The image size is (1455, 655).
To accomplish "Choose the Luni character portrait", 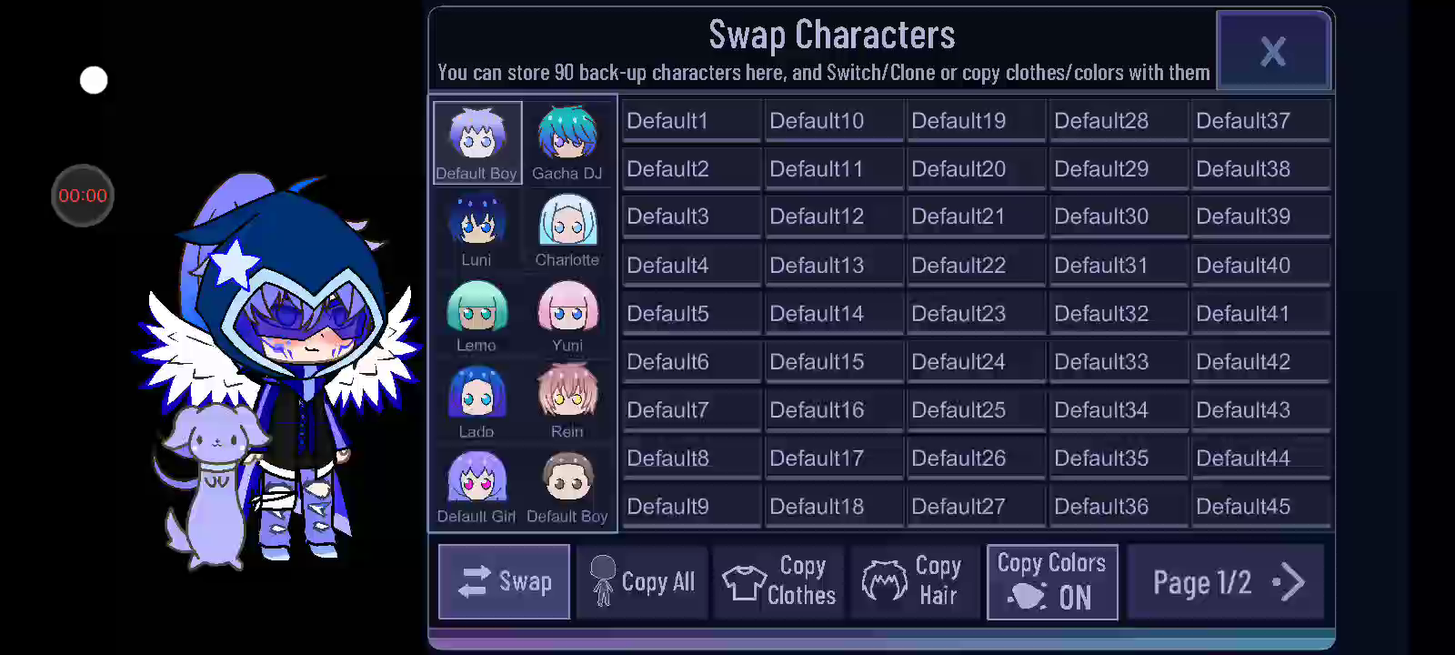I will (477, 229).
